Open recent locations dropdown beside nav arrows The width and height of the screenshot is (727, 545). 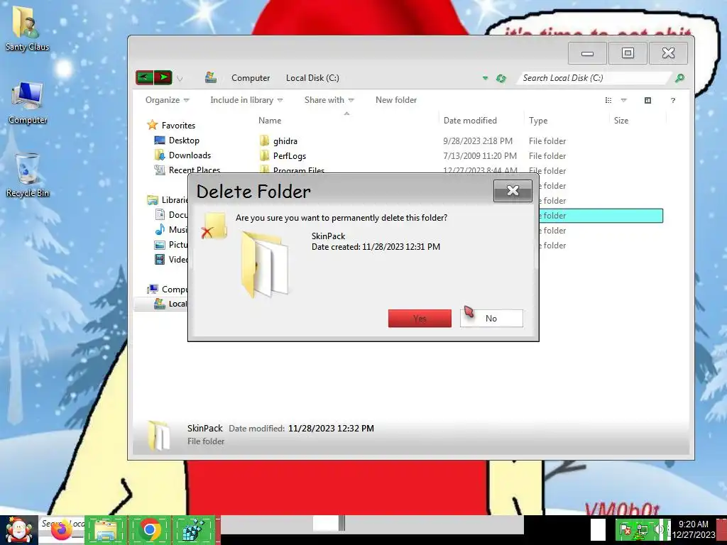(x=180, y=79)
